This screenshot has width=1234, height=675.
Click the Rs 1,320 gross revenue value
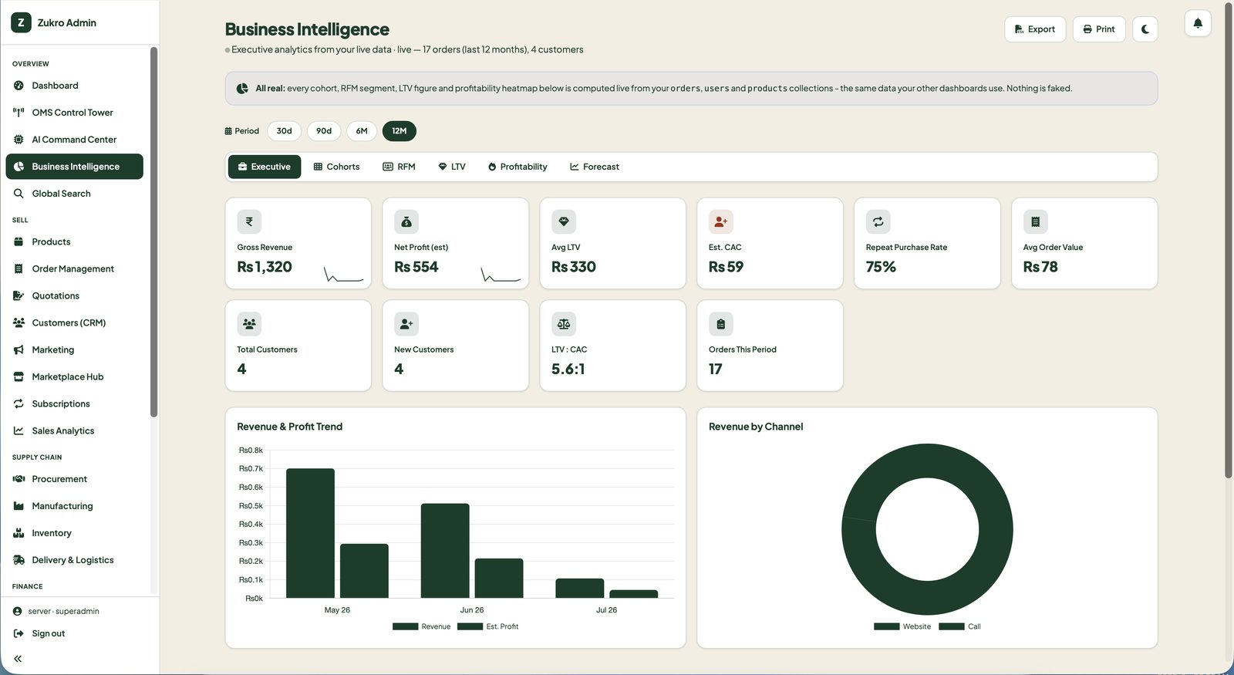tap(265, 267)
